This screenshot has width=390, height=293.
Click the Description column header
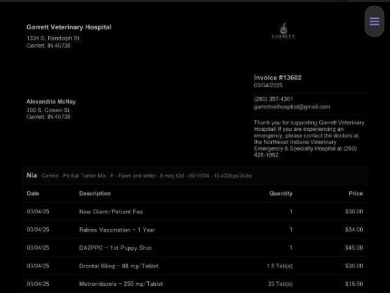pyautogui.click(x=95, y=193)
